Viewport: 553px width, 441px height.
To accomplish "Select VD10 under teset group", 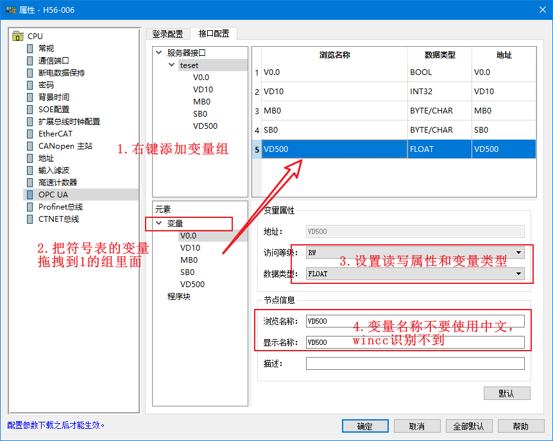I will click(203, 90).
